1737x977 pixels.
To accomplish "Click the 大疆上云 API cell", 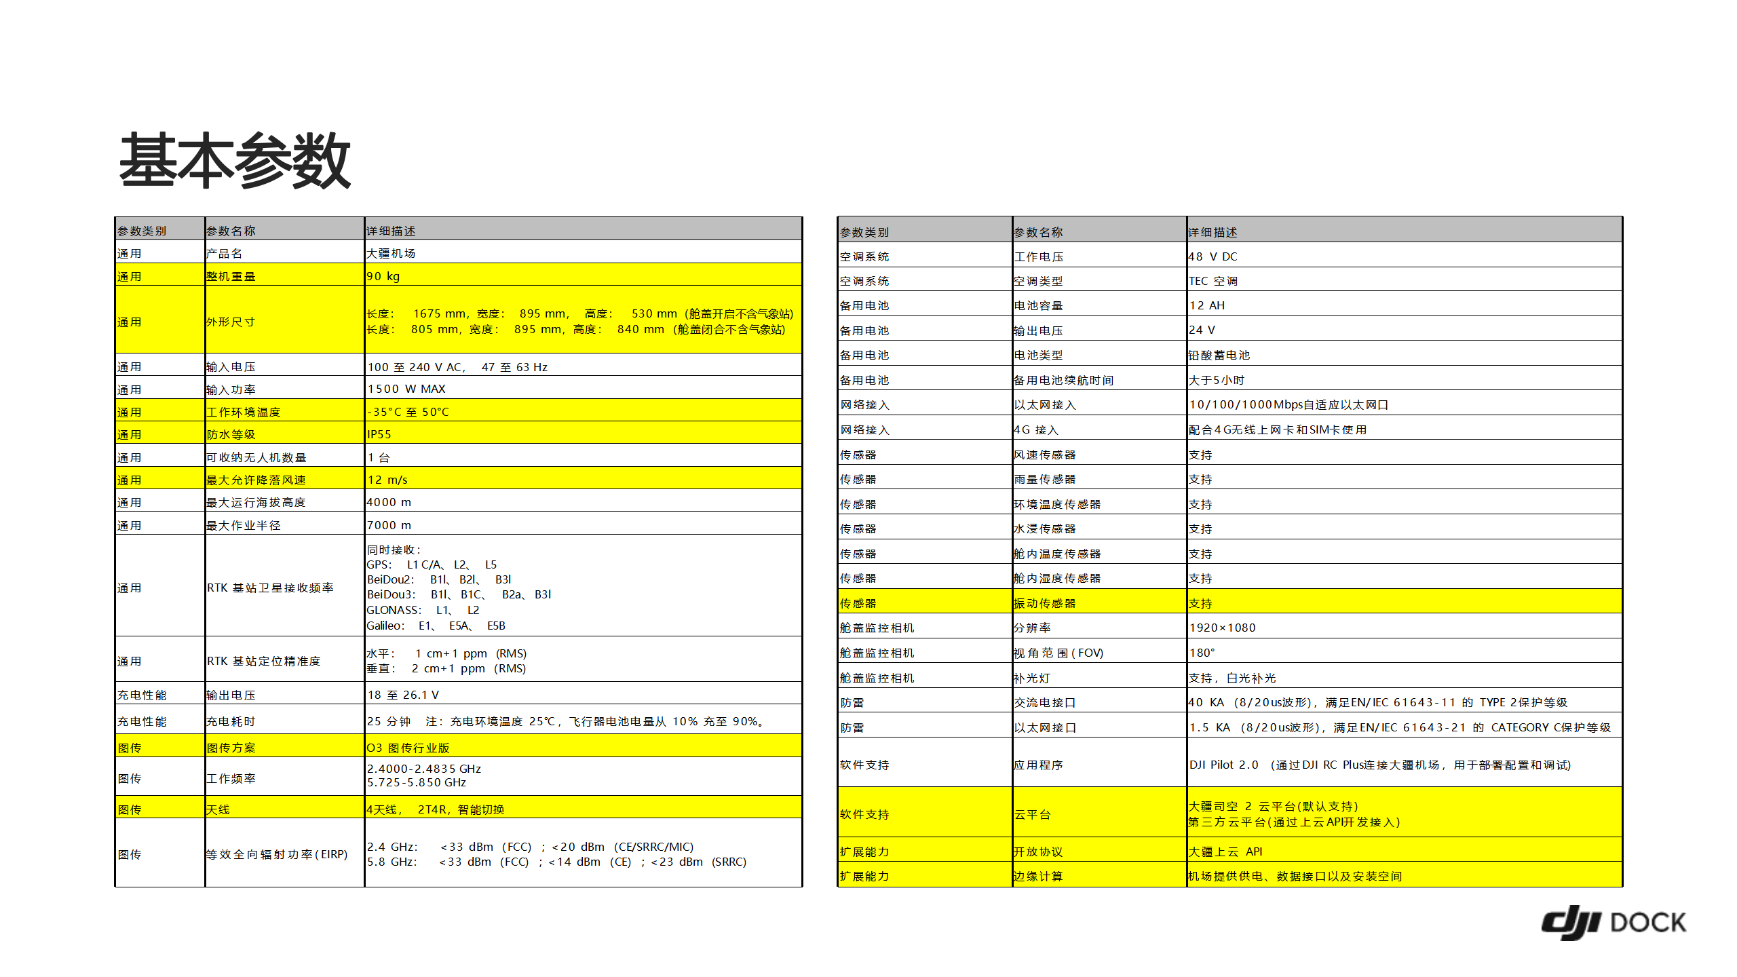I will click(1404, 850).
